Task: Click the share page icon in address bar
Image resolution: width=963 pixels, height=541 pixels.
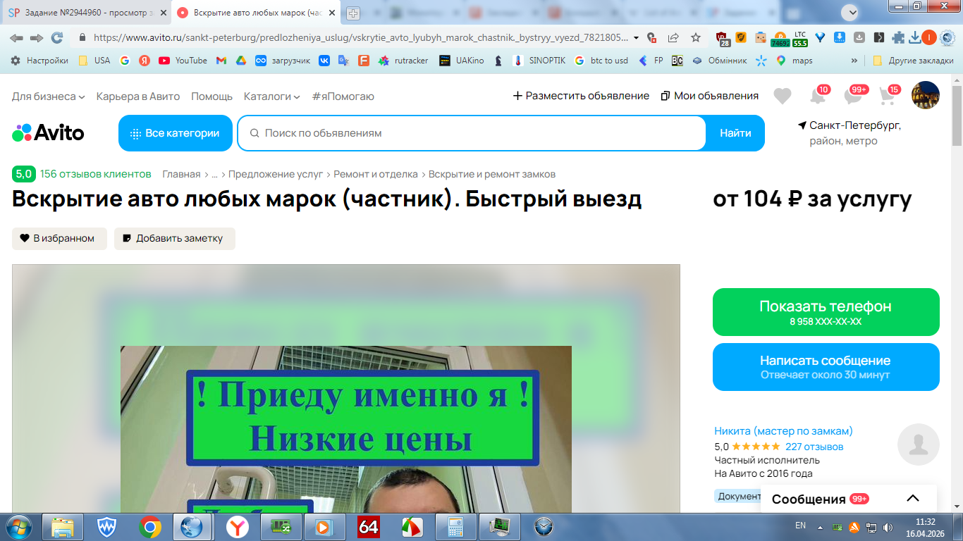Action: [x=673, y=38]
